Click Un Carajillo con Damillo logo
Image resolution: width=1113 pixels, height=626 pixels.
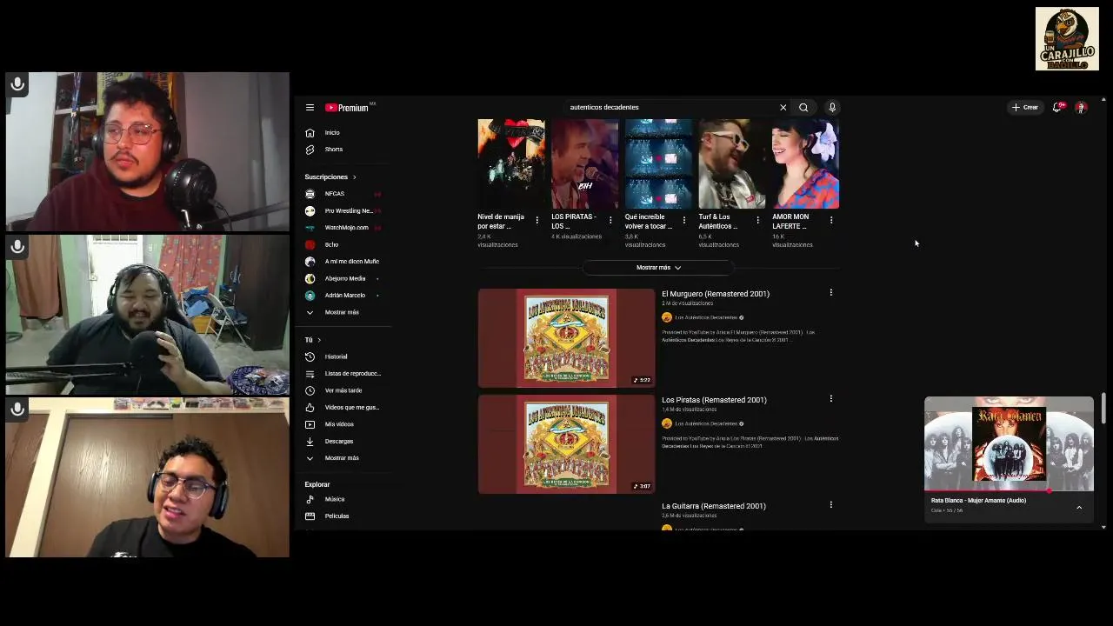(x=1067, y=39)
